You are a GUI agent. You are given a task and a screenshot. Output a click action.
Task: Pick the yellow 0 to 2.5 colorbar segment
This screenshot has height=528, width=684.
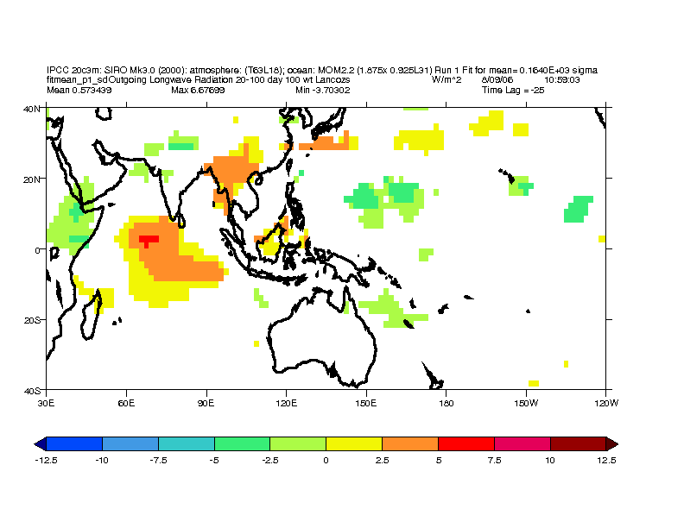coord(354,443)
